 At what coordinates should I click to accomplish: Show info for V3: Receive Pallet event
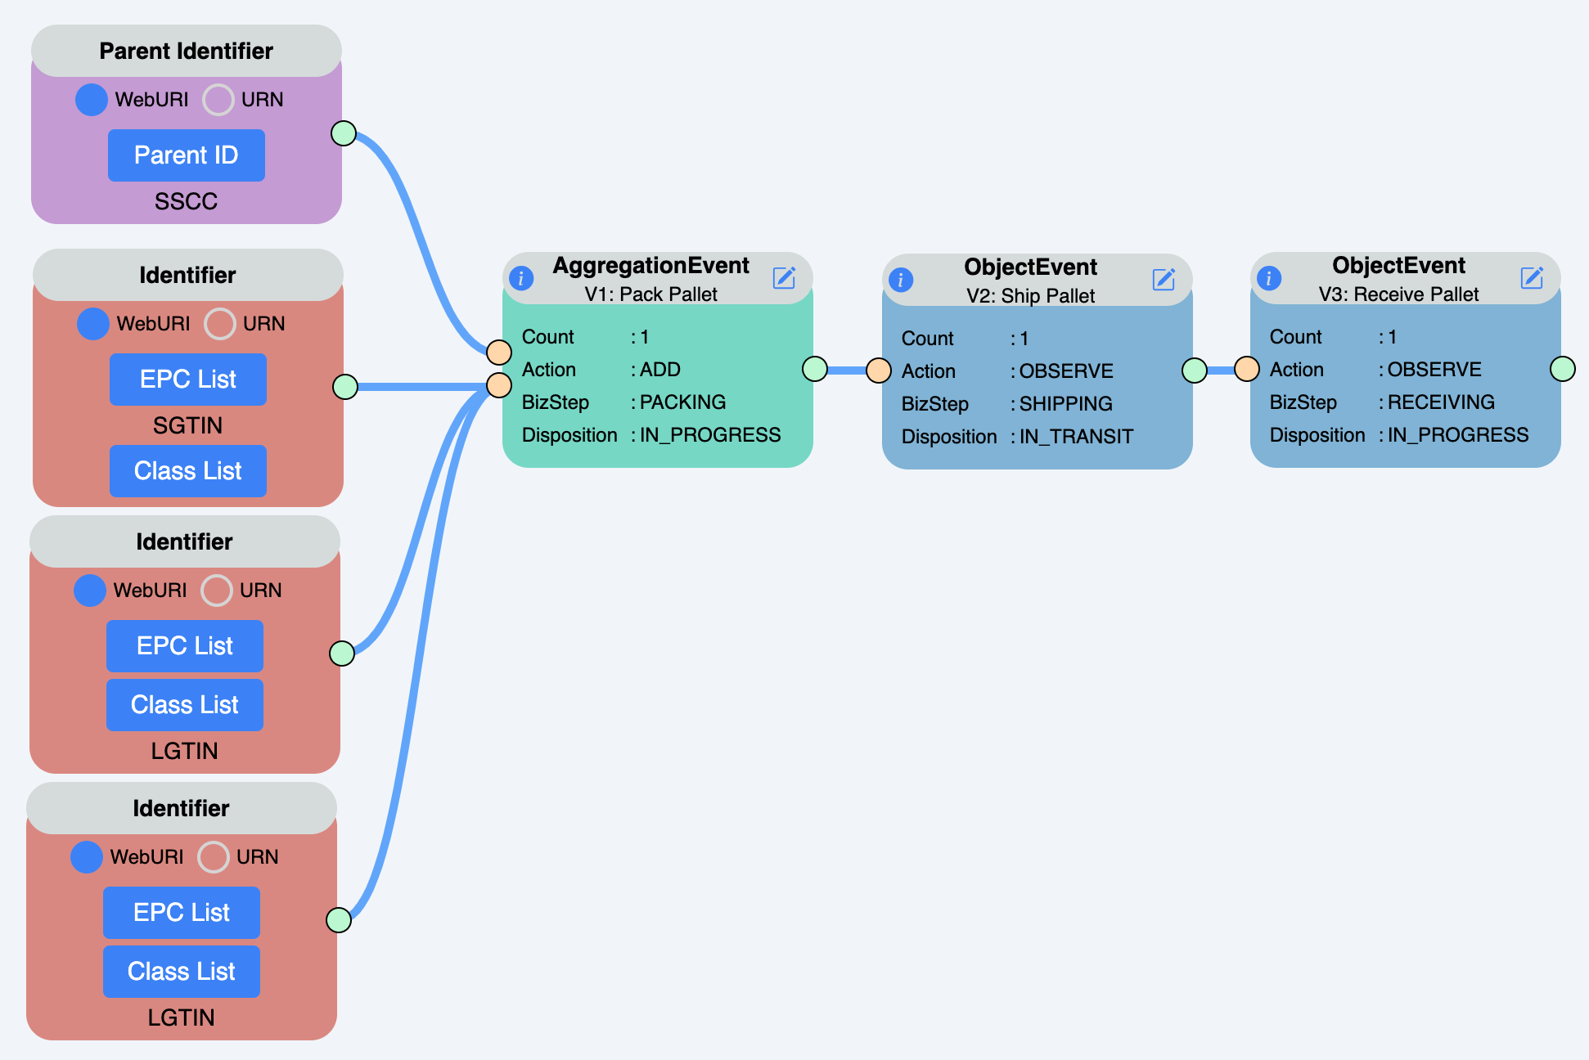(x=1269, y=278)
